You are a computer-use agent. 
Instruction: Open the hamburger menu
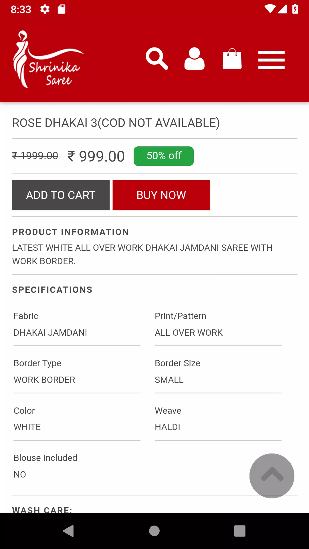click(x=271, y=60)
